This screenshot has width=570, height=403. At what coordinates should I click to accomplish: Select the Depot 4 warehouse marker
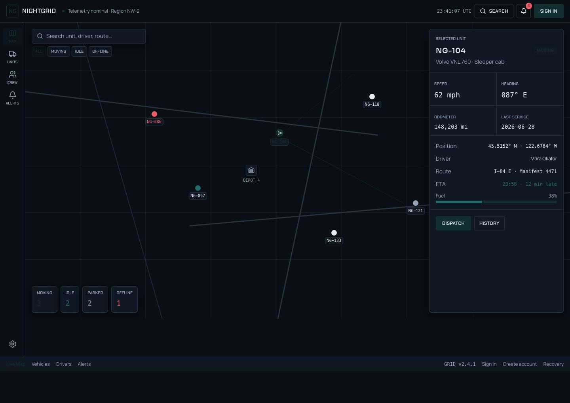pos(251,171)
